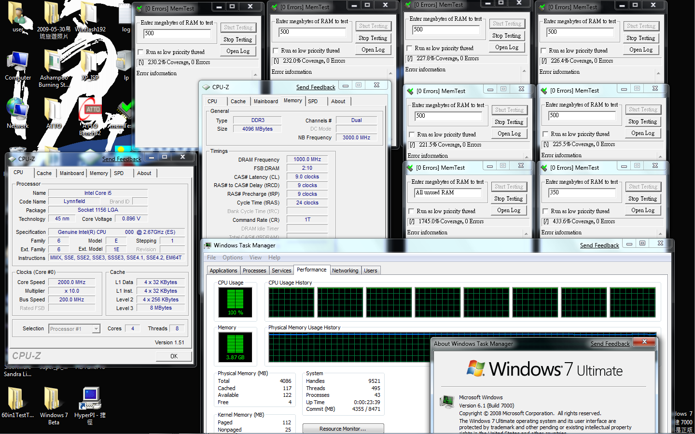Switch to Processes tab in Task Manager
695x434 pixels.
(254, 271)
